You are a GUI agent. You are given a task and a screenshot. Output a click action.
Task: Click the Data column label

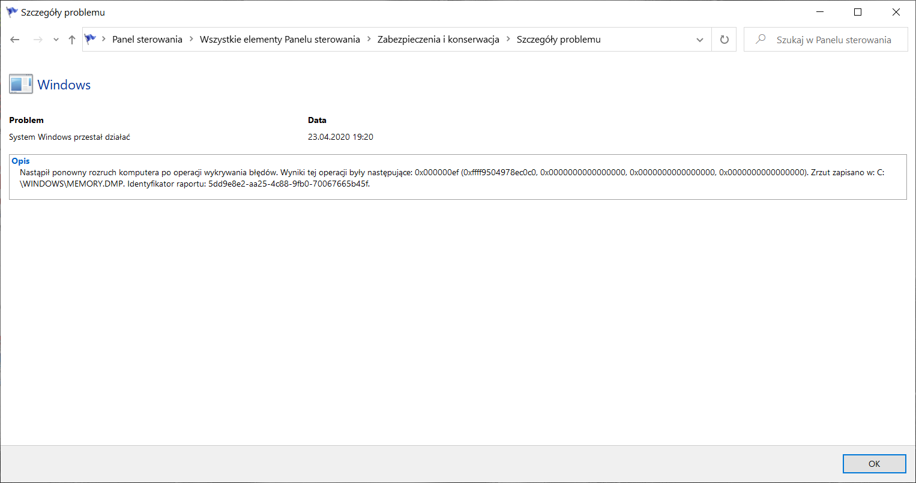click(x=317, y=120)
